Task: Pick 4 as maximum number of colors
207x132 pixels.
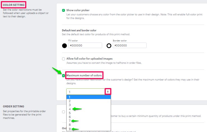Action: (x=89, y=109)
